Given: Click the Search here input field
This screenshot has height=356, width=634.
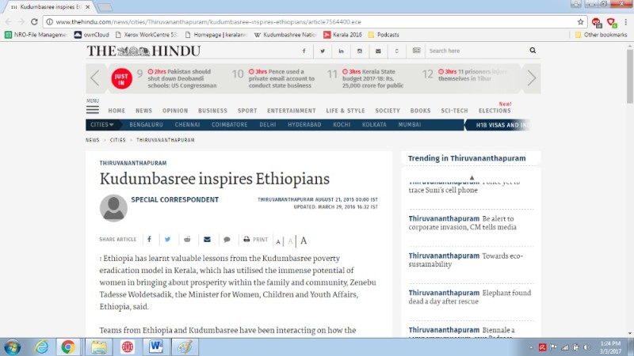Looking at the screenshot, I should [475, 51].
